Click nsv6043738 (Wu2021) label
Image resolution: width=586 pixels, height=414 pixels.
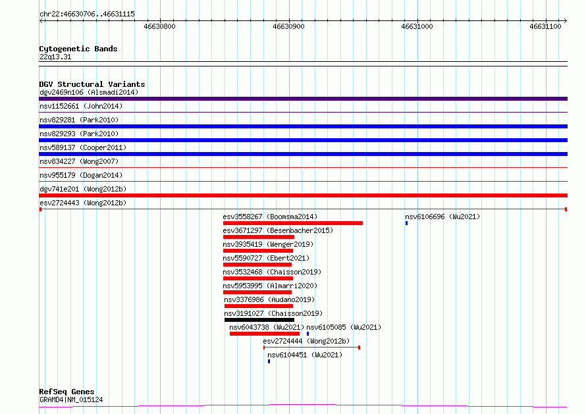click(x=267, y=327)
